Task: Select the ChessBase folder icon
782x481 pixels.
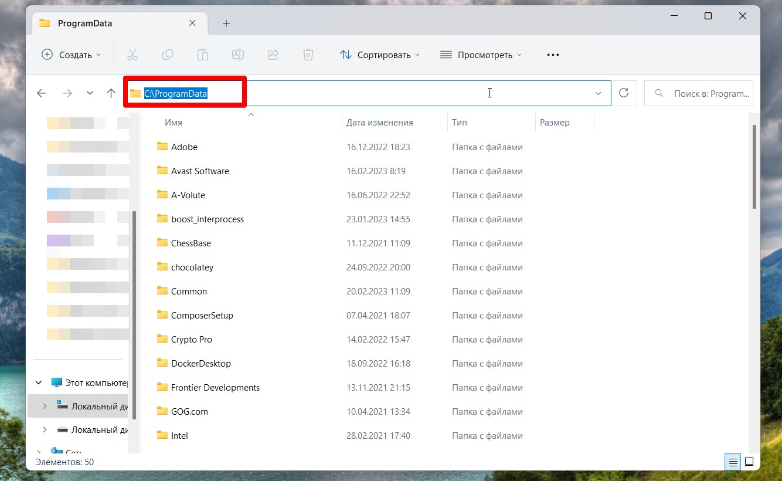Action: [162, 243]
